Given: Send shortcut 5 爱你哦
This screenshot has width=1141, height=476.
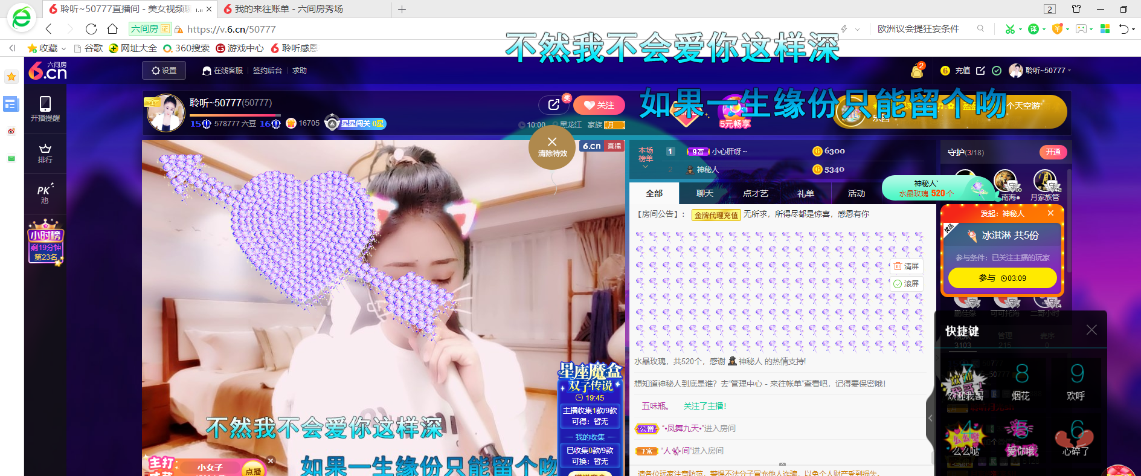Looking at the screenshot, I should click(1021, 438).
